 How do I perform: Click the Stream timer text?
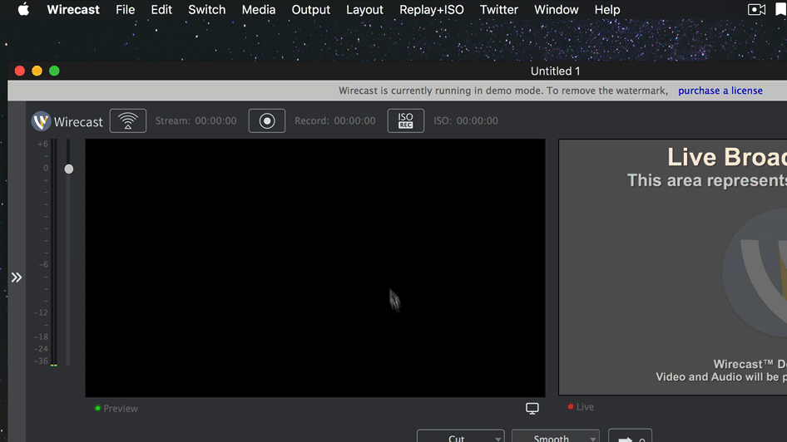(196, 120)
